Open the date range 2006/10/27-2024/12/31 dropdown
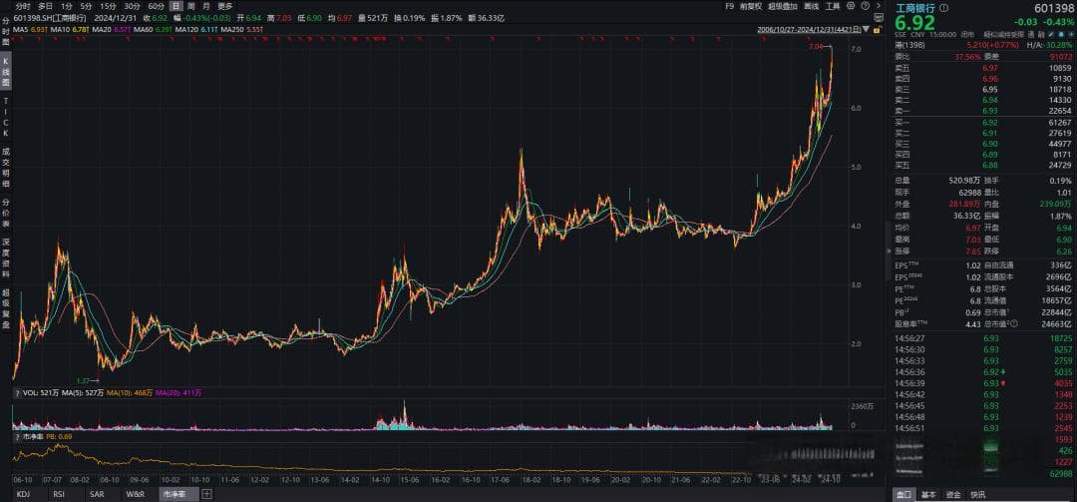This screenshot has width=1077, height=502. (x=814, y=30)
